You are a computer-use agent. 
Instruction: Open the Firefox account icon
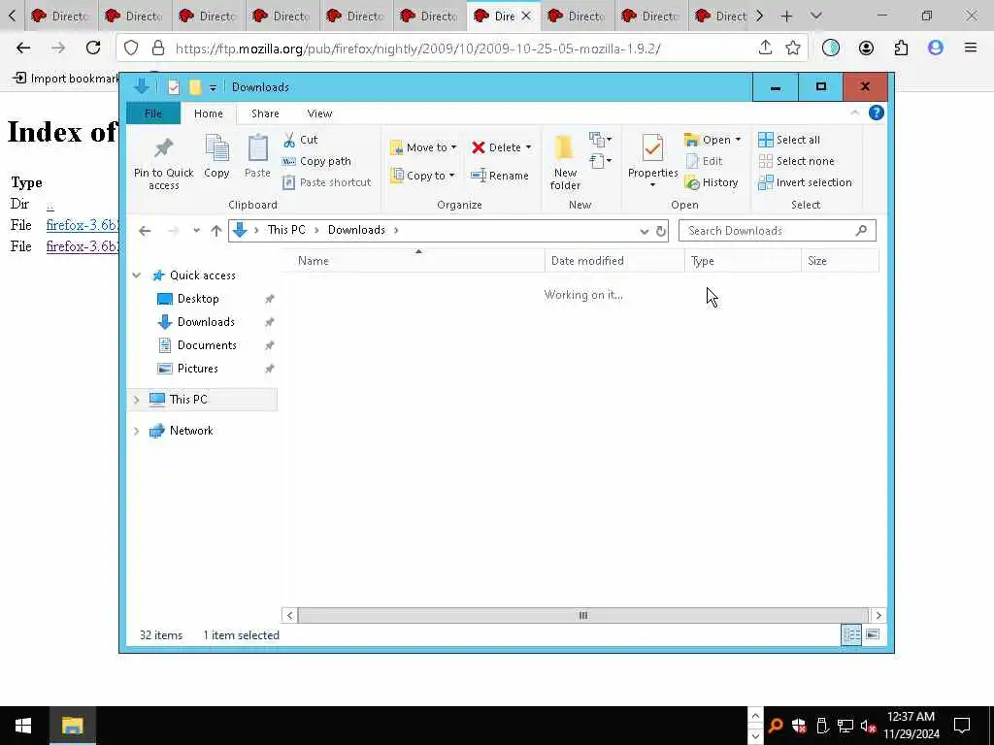[x=866, y=48]
